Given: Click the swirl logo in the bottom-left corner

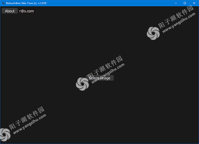Looking at the screenshot, I should (x=5, y=134).
